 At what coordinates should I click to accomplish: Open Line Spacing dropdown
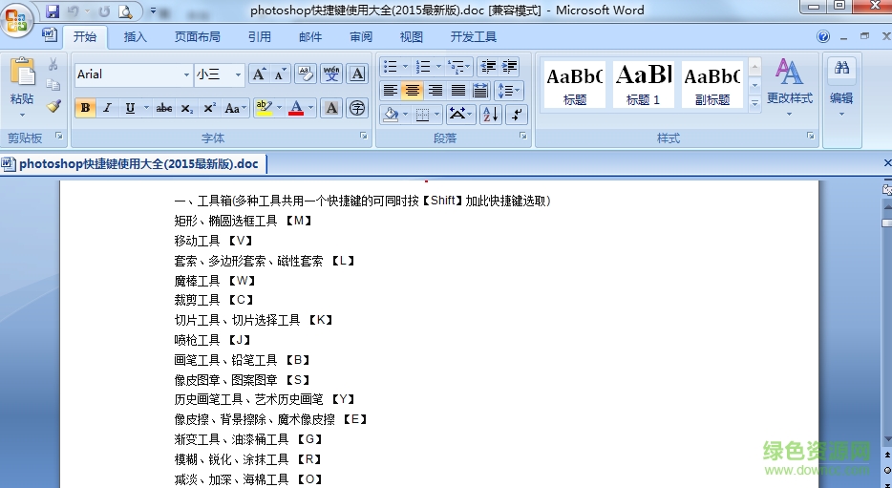(509, 91)
